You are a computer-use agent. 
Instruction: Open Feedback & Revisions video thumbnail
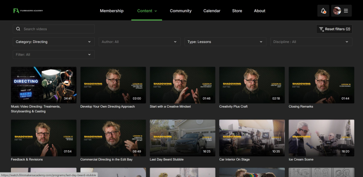[x=44, y=138]
